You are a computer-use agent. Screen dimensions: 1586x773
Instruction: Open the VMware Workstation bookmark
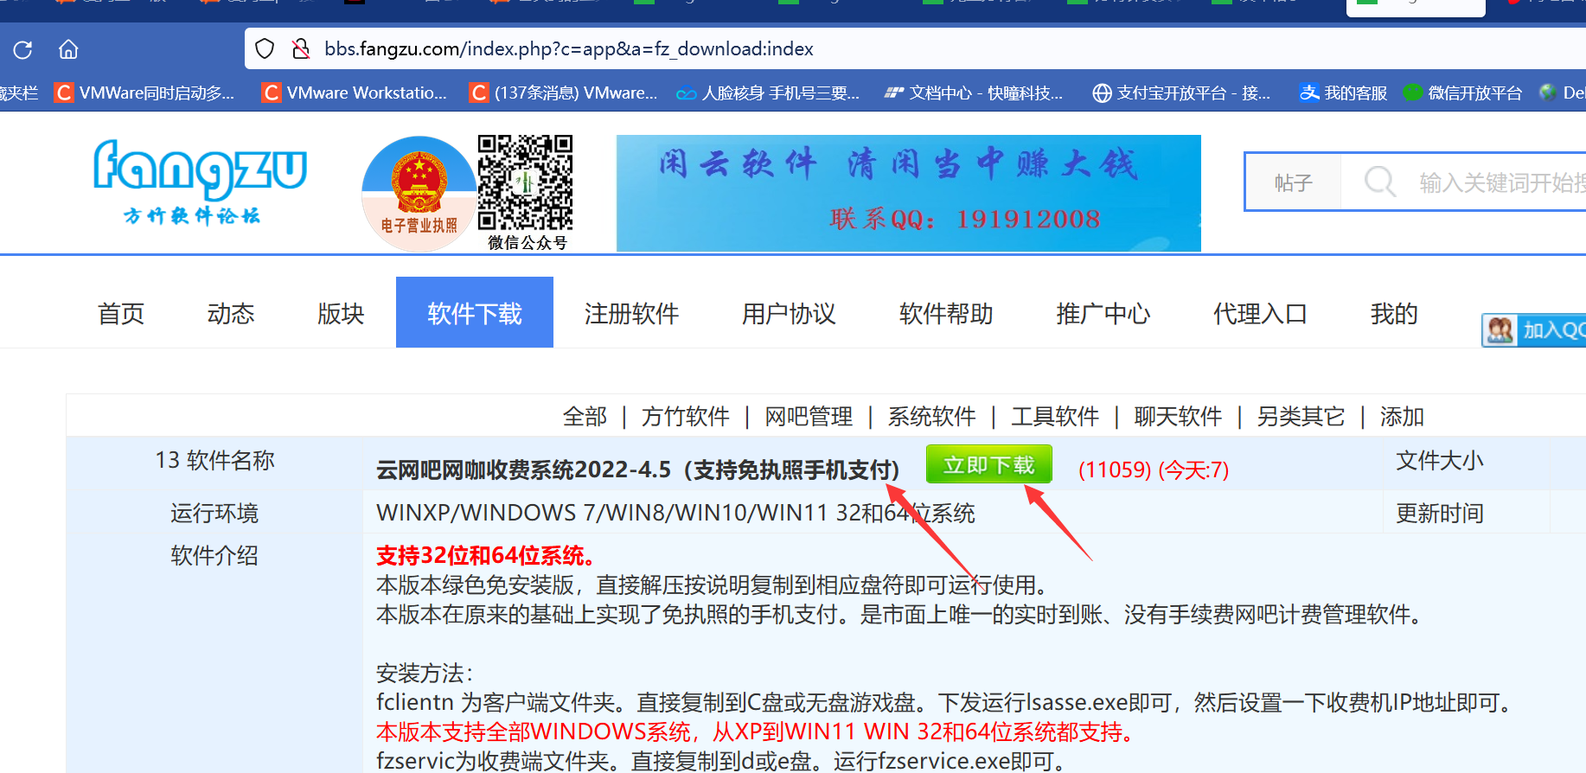click(x=355, y=93)
